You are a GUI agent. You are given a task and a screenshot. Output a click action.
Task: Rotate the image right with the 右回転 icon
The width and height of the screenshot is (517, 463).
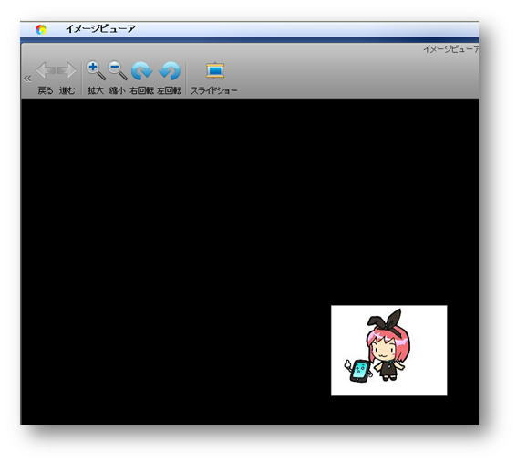141,70
